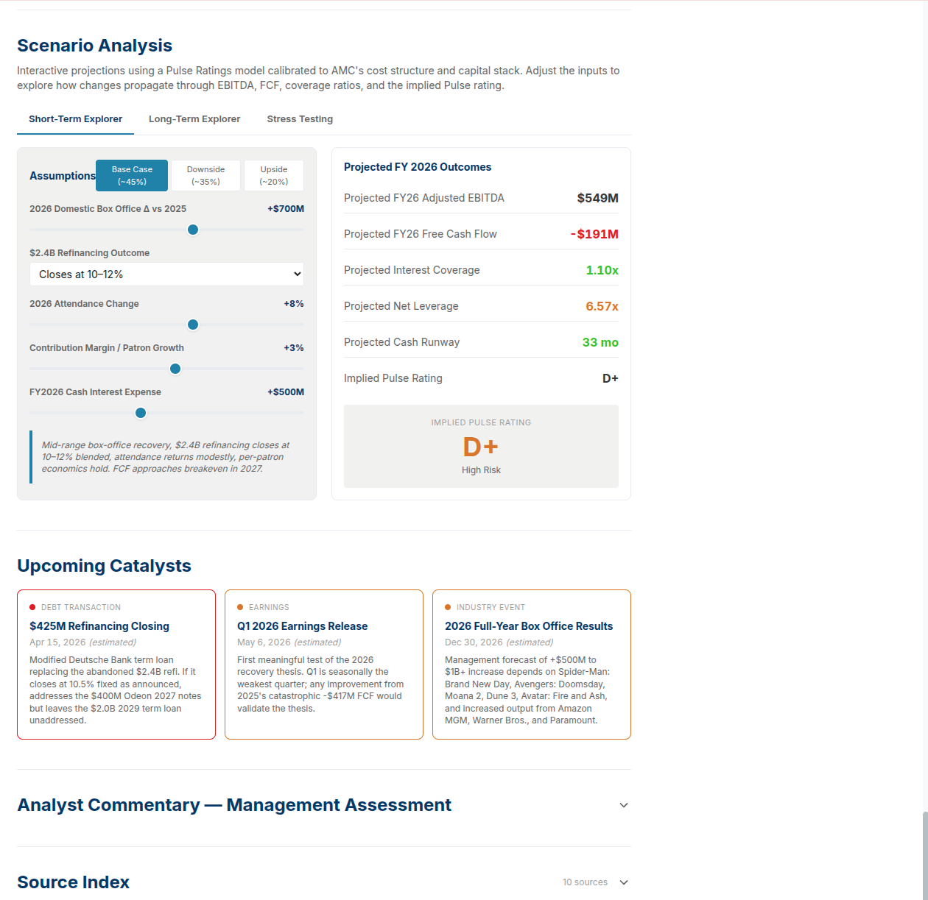The height and width of the screenshot is (900, 928).
Task: Click the Projected FY26 Adjusted EBITDA value $549M
Action: [597, 198]
